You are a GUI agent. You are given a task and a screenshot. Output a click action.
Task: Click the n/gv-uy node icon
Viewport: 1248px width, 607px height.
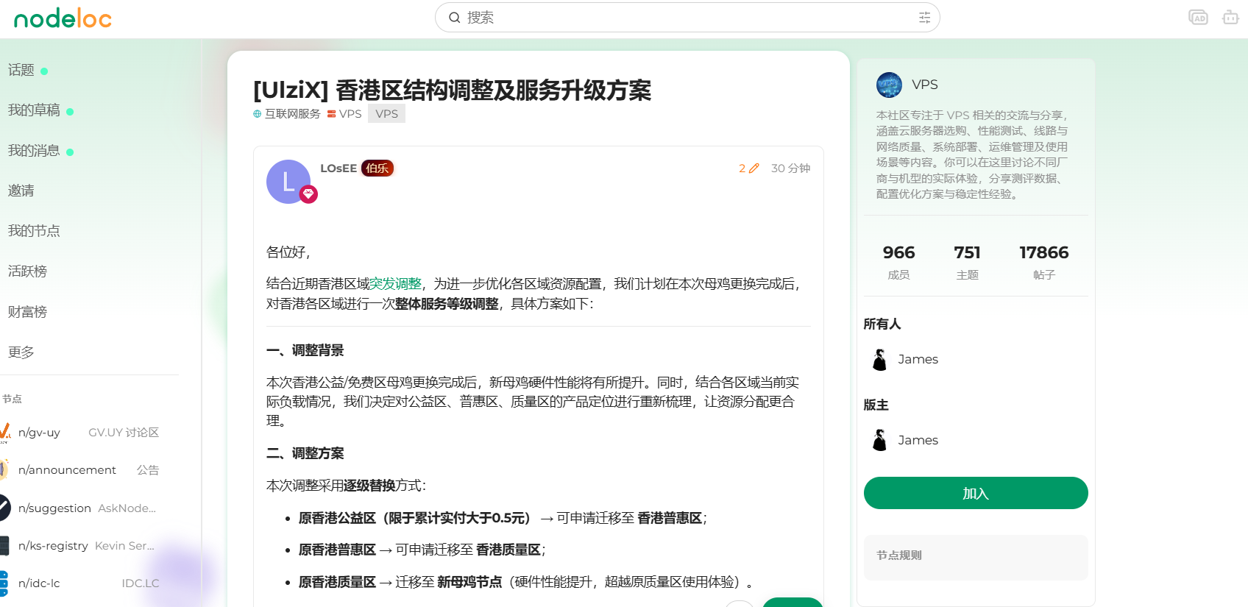pos(4,433)
